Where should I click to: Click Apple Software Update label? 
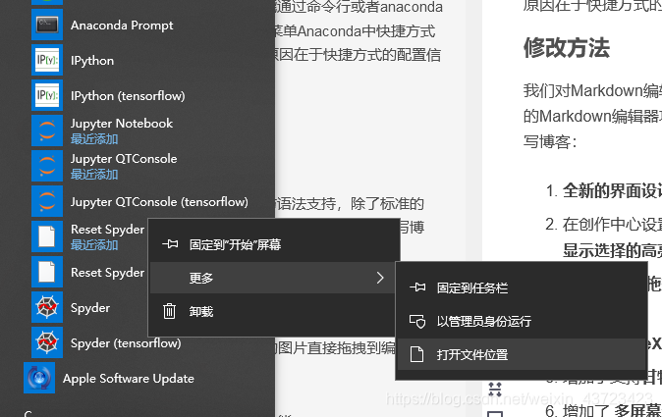pos(129,378)
